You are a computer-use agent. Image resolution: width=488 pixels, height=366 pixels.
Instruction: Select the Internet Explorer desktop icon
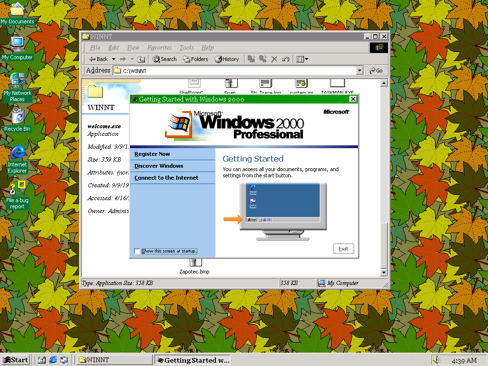tap(18, 159)
